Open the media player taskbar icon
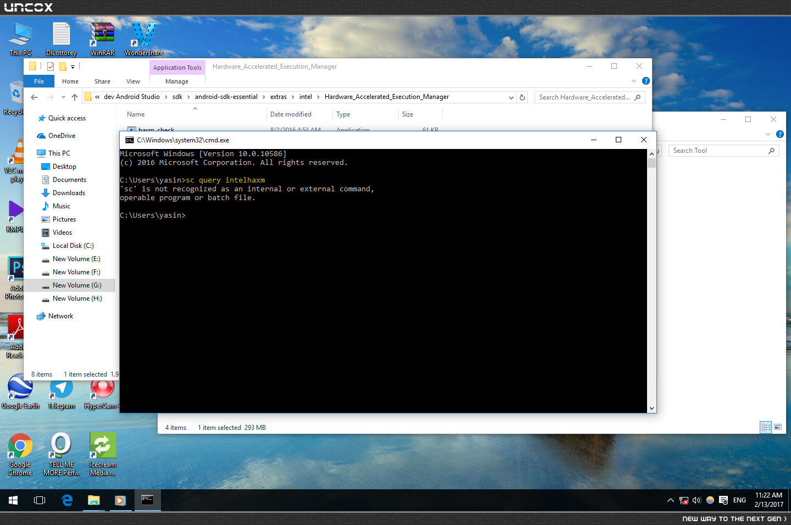 (x=120, y=500)
